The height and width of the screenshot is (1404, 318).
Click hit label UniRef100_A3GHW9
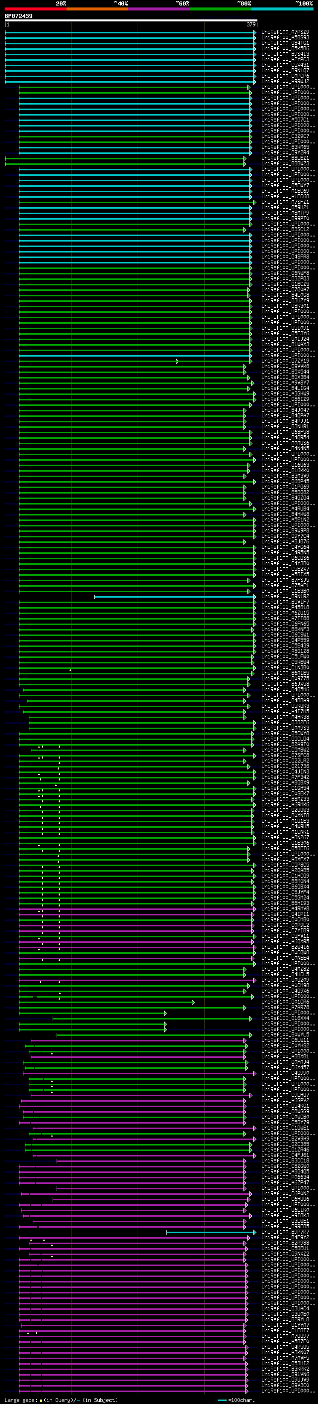click(285, 393)
